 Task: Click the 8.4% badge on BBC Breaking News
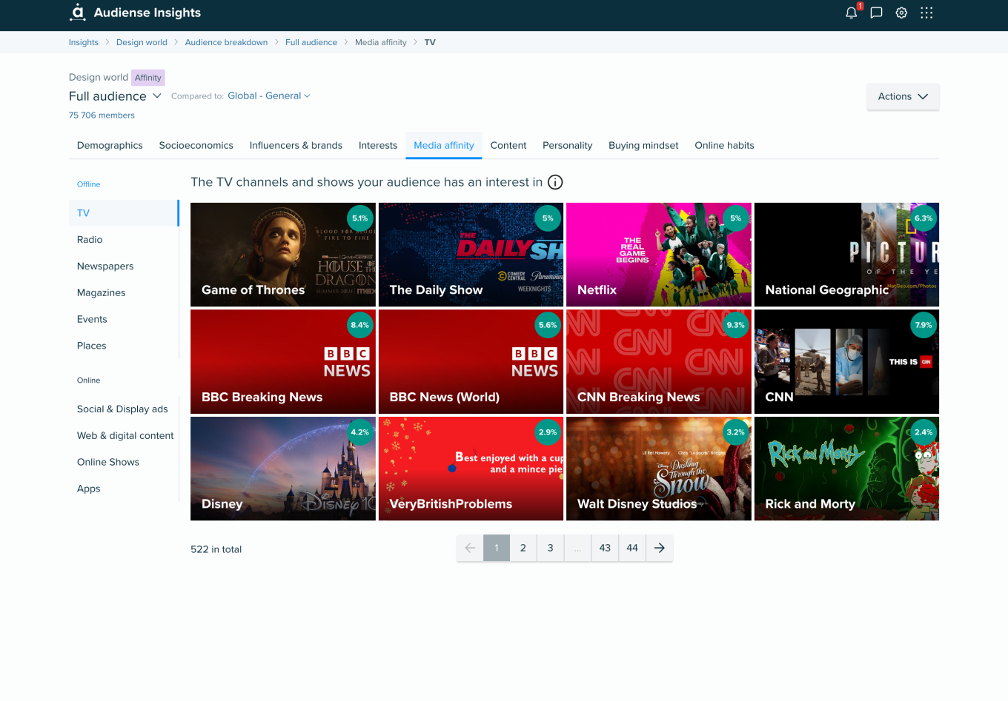(360, 325)
